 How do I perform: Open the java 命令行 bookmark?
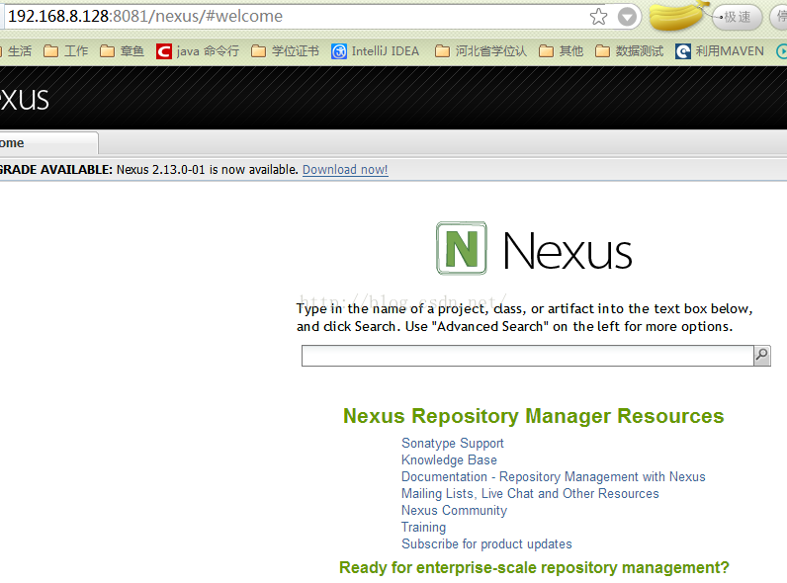(x=198, y=51)
